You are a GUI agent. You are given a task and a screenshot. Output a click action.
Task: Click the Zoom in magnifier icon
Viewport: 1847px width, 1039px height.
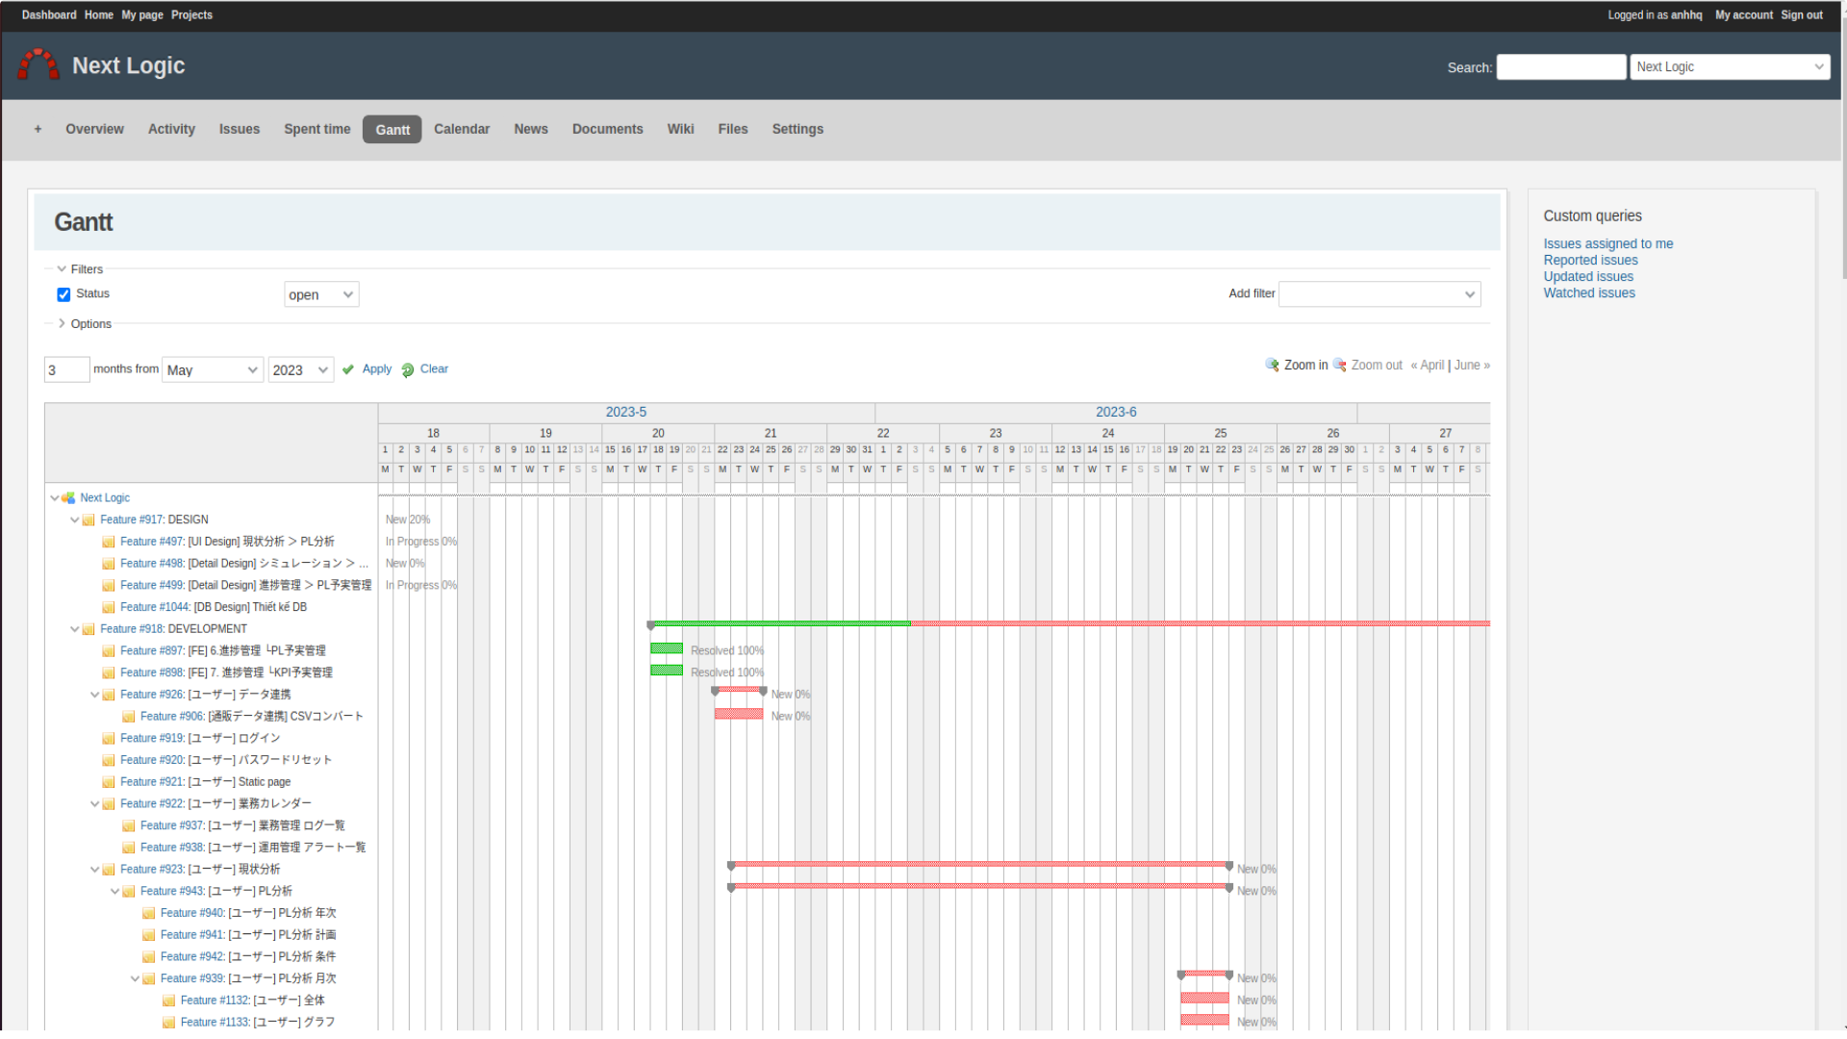[1272, 366]
